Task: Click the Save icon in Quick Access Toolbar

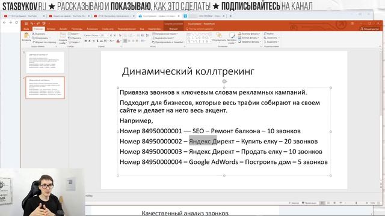Action: pyautogui.click(x=26, y=23)
